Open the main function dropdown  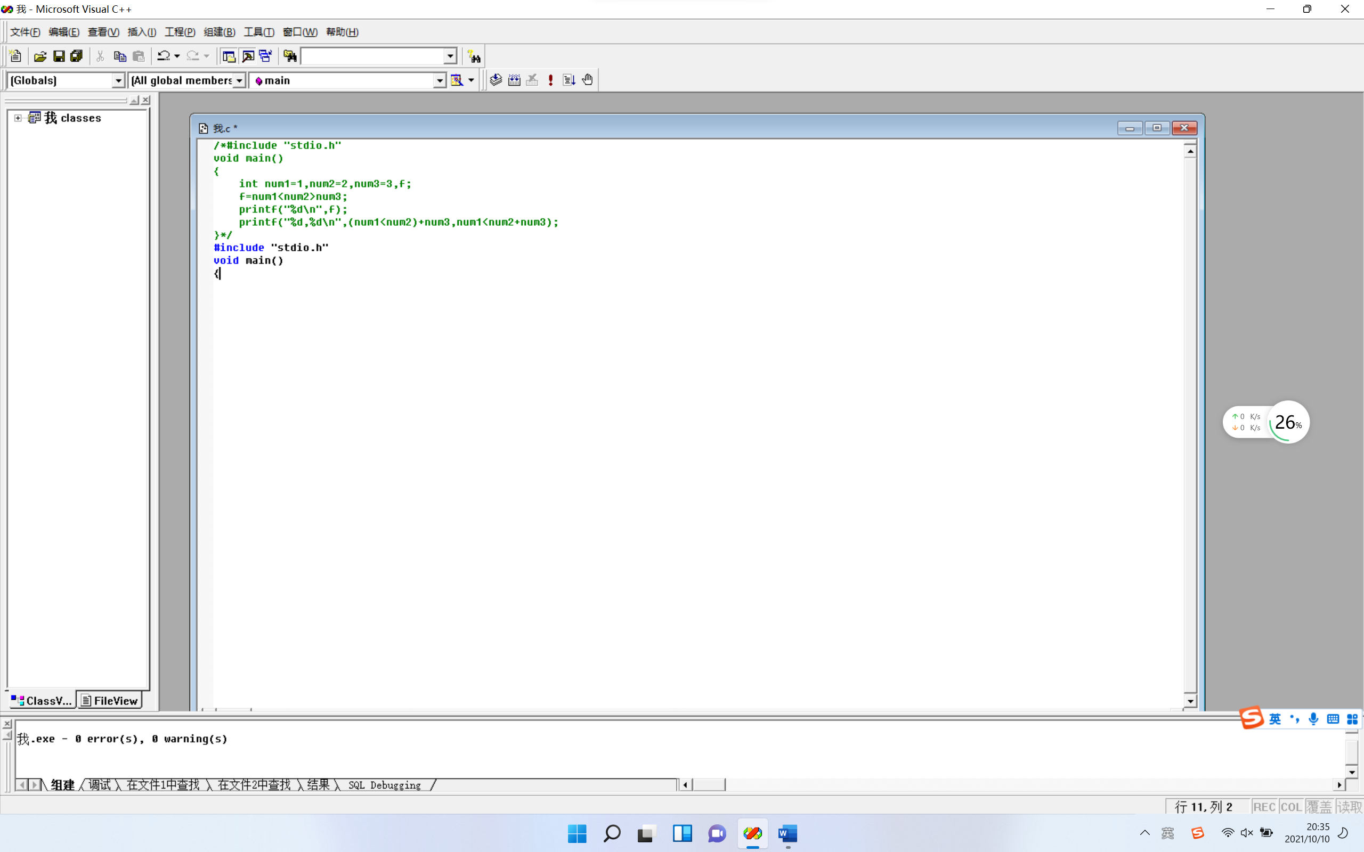click(440, 80)
